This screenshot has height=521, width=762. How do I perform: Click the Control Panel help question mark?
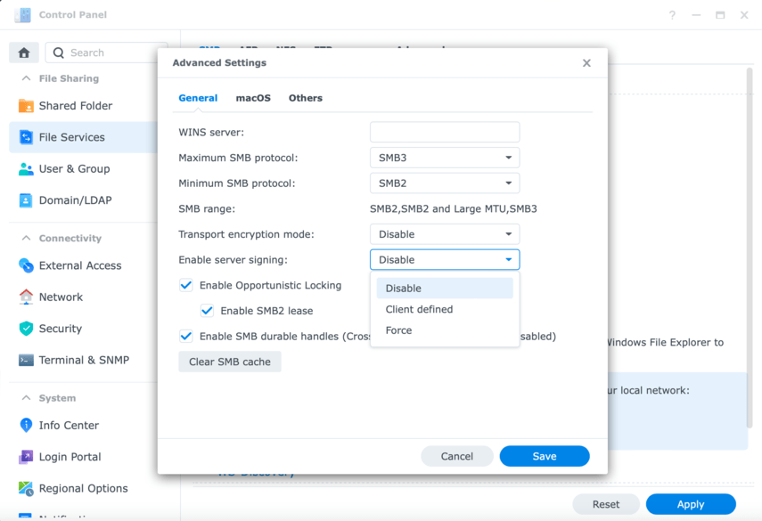(672, 15)
